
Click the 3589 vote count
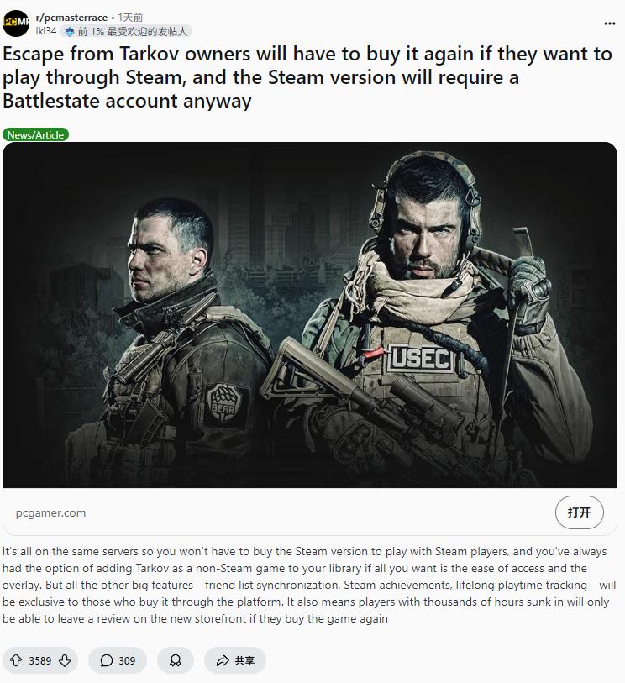tap(40, 661)
